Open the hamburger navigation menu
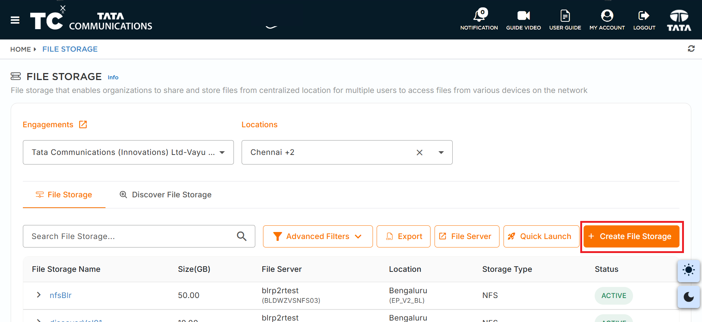Viewport: 702px width, 322px height. click(15, 20)
